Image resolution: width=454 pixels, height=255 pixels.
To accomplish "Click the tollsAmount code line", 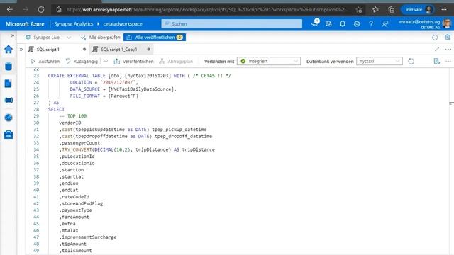I will coord(76,251).
